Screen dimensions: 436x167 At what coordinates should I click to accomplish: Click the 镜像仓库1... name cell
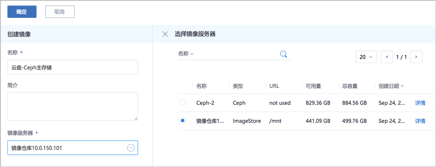[x=210, y=121]
